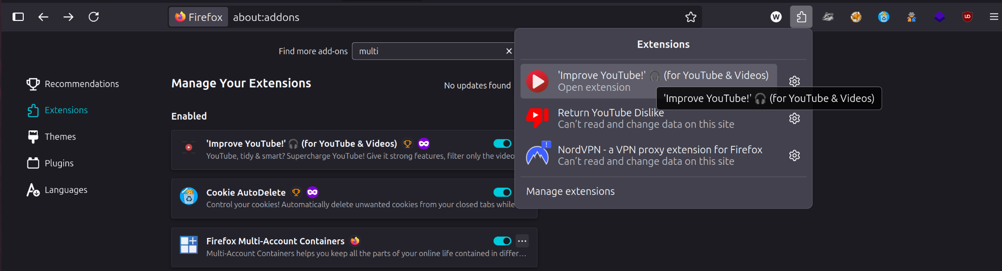The width and height of the screenshot is (1002, 271).
Task: Open 'Improve YouTube!' extension from the panel
Action: tap(649, 81)
